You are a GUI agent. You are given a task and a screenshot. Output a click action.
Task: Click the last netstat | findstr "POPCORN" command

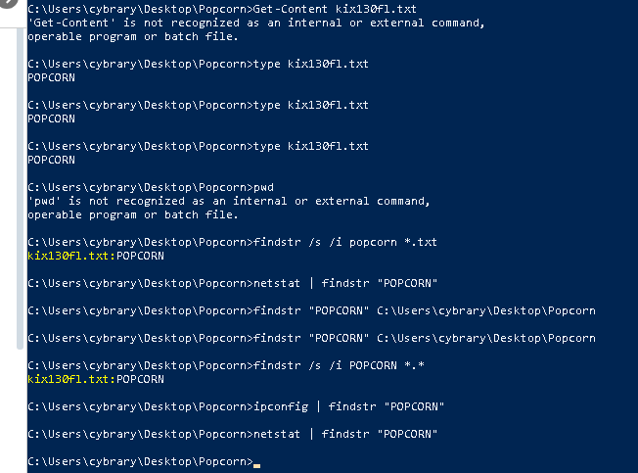[x=344, y=434]
